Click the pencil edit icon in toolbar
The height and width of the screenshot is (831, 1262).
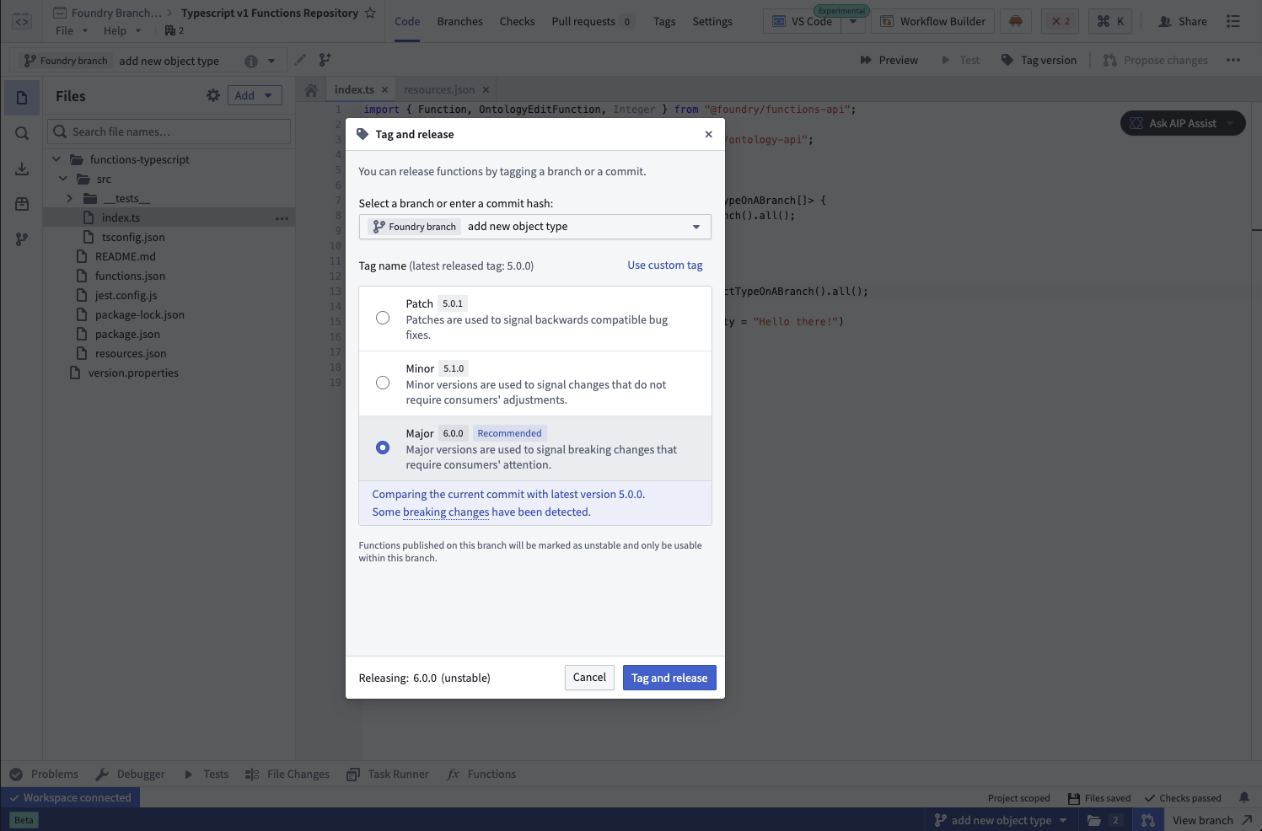[300, 60]
